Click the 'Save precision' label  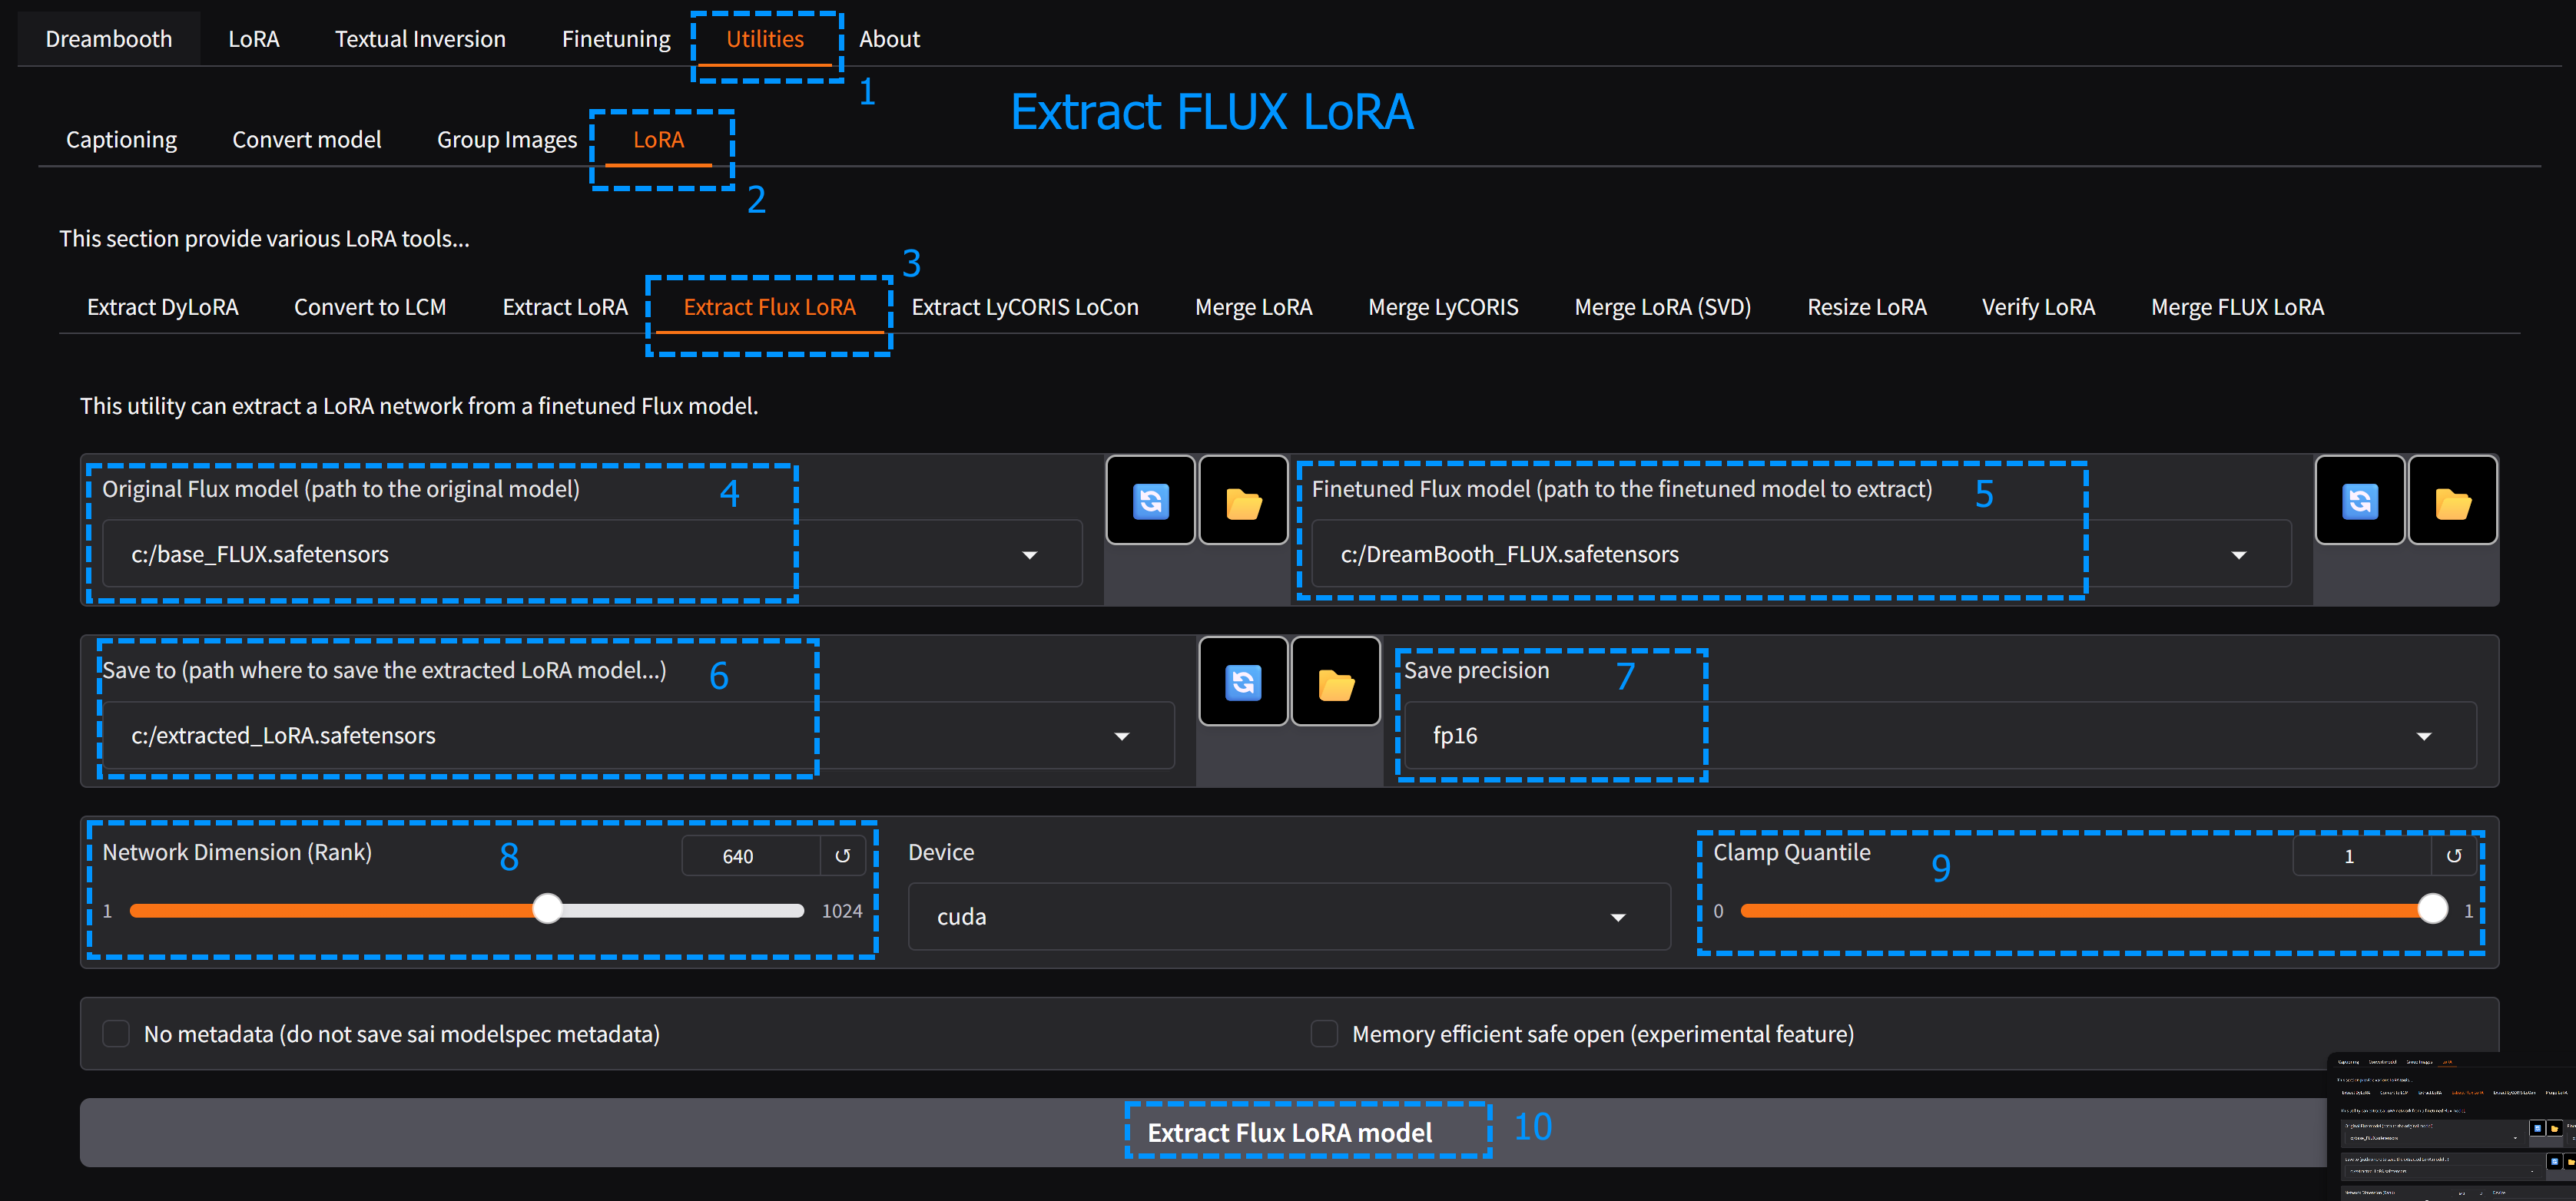coord(1476,670)
